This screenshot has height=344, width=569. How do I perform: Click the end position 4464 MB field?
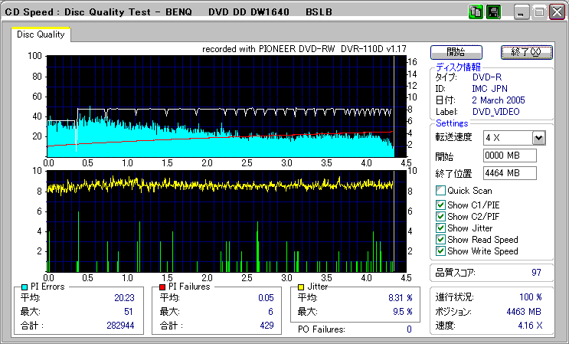point(509,172)
